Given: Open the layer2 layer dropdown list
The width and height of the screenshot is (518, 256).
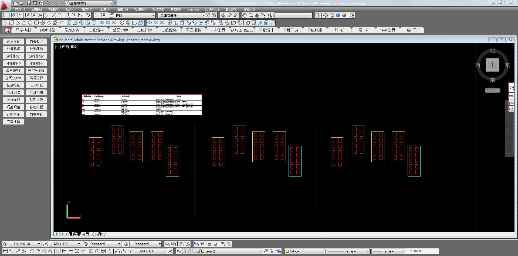Looking at the screenshot, I should click(261, 251).
